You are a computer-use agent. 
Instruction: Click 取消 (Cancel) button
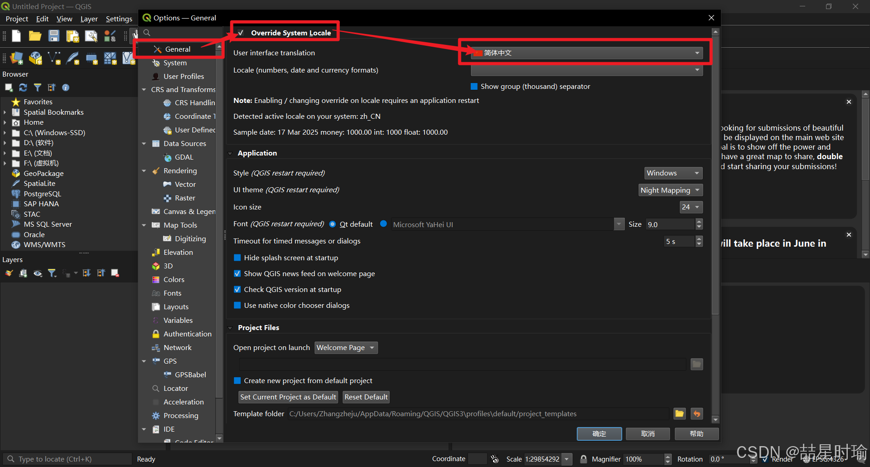648,434
